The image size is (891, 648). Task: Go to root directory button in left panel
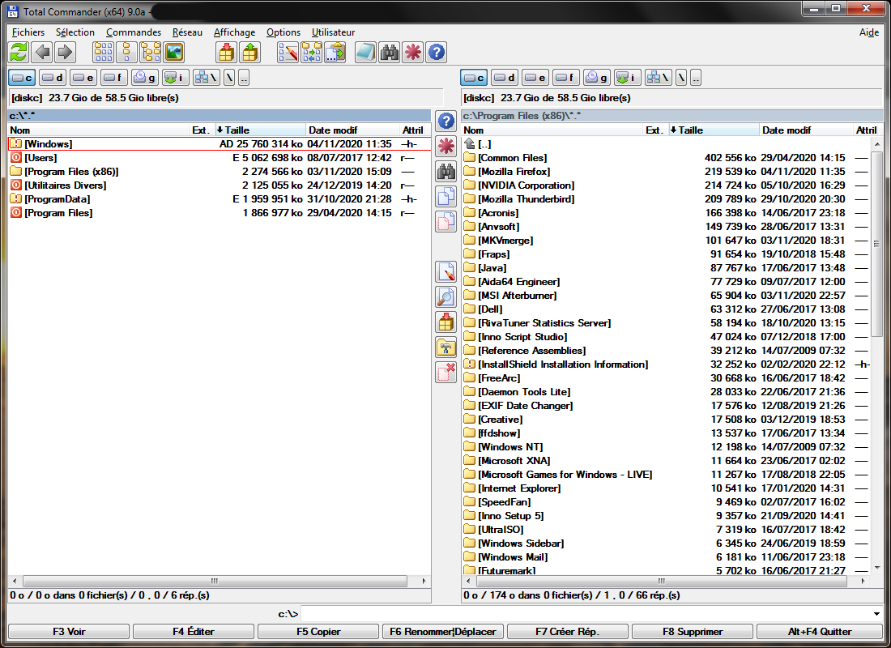point(229,77)
